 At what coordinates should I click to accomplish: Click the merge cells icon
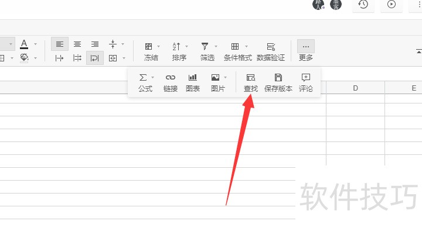point(113,58)
